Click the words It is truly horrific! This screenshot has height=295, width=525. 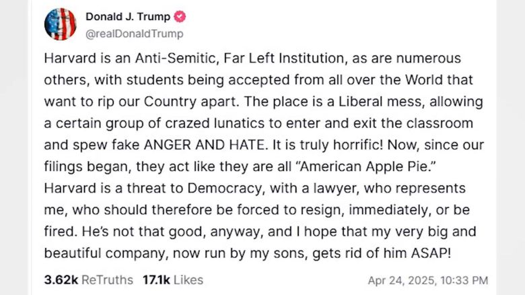point(328,145)
